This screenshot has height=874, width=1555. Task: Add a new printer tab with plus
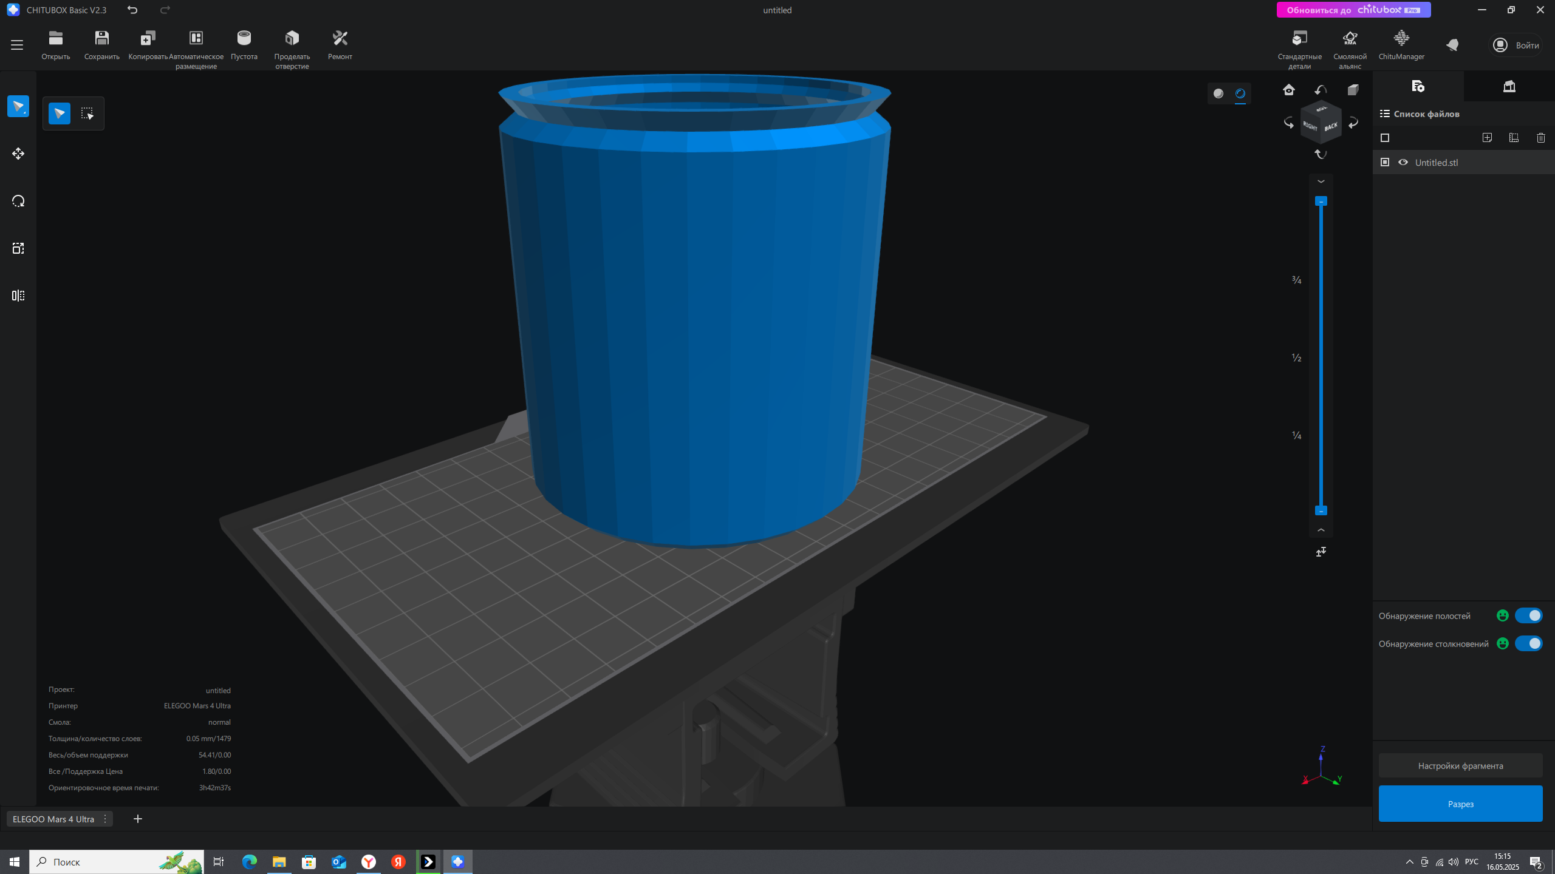(138, 819)
